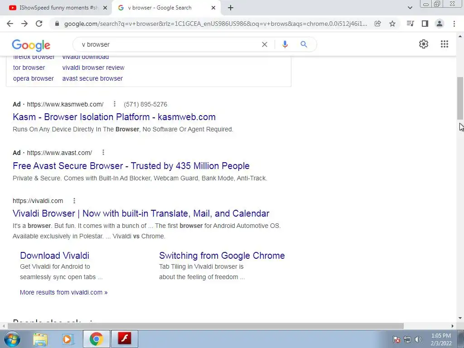Open options for kasmweb ad

pos(115,104)
